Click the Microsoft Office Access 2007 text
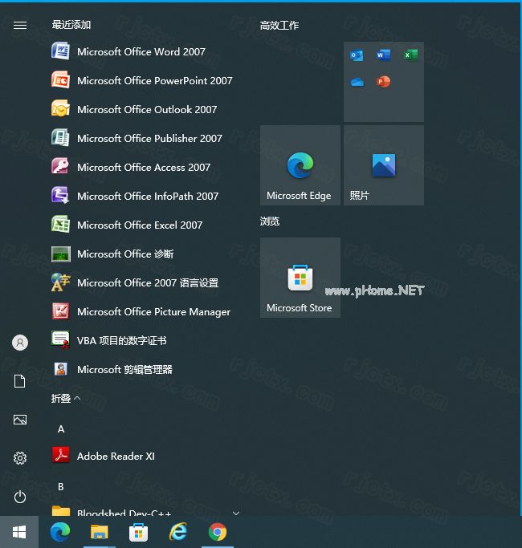The height and width of the screenshot is (548, 522). [144, 167]
